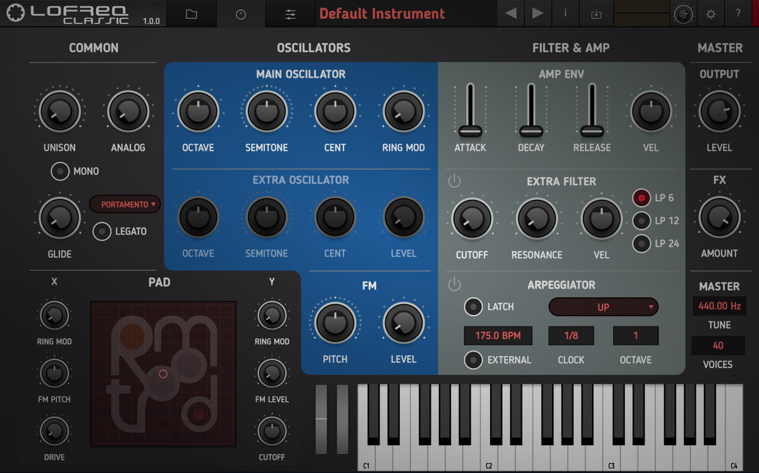Enable MONO mode
Viewport: 759px width, 473px height.
(x=60, y=171)
